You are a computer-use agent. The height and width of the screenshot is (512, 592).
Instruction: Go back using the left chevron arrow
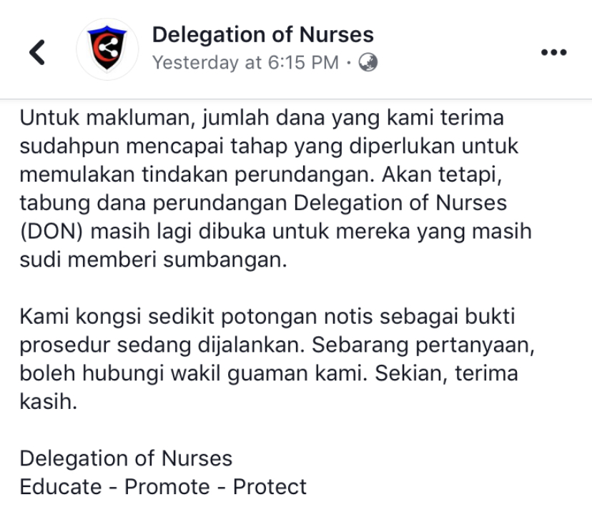tap(37, 52)
